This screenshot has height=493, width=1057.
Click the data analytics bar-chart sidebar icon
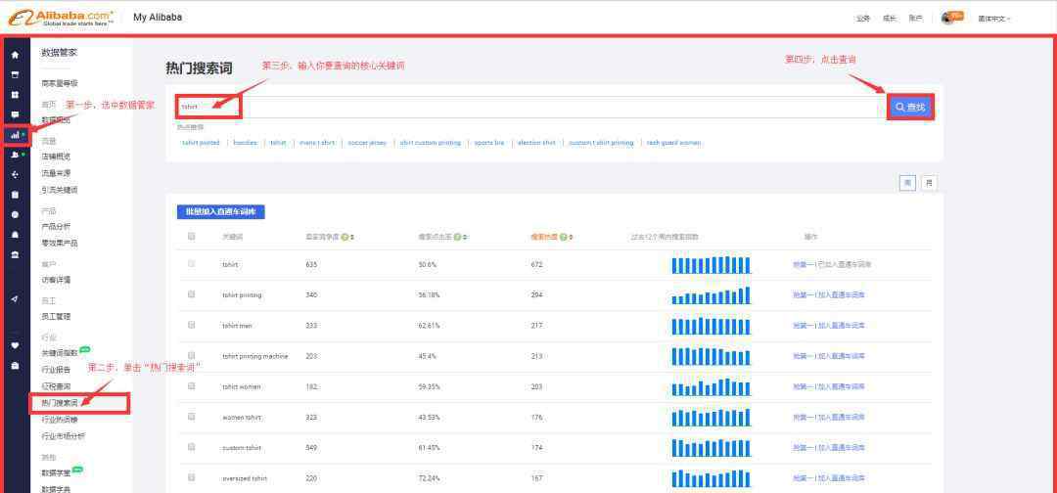(15, 135)
